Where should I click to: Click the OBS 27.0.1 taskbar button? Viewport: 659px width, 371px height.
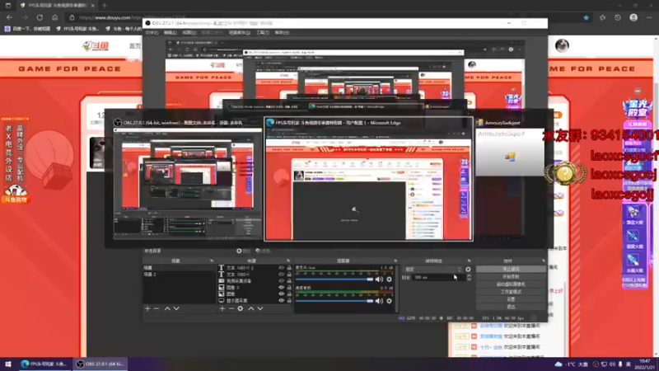(x=100, y=364)
